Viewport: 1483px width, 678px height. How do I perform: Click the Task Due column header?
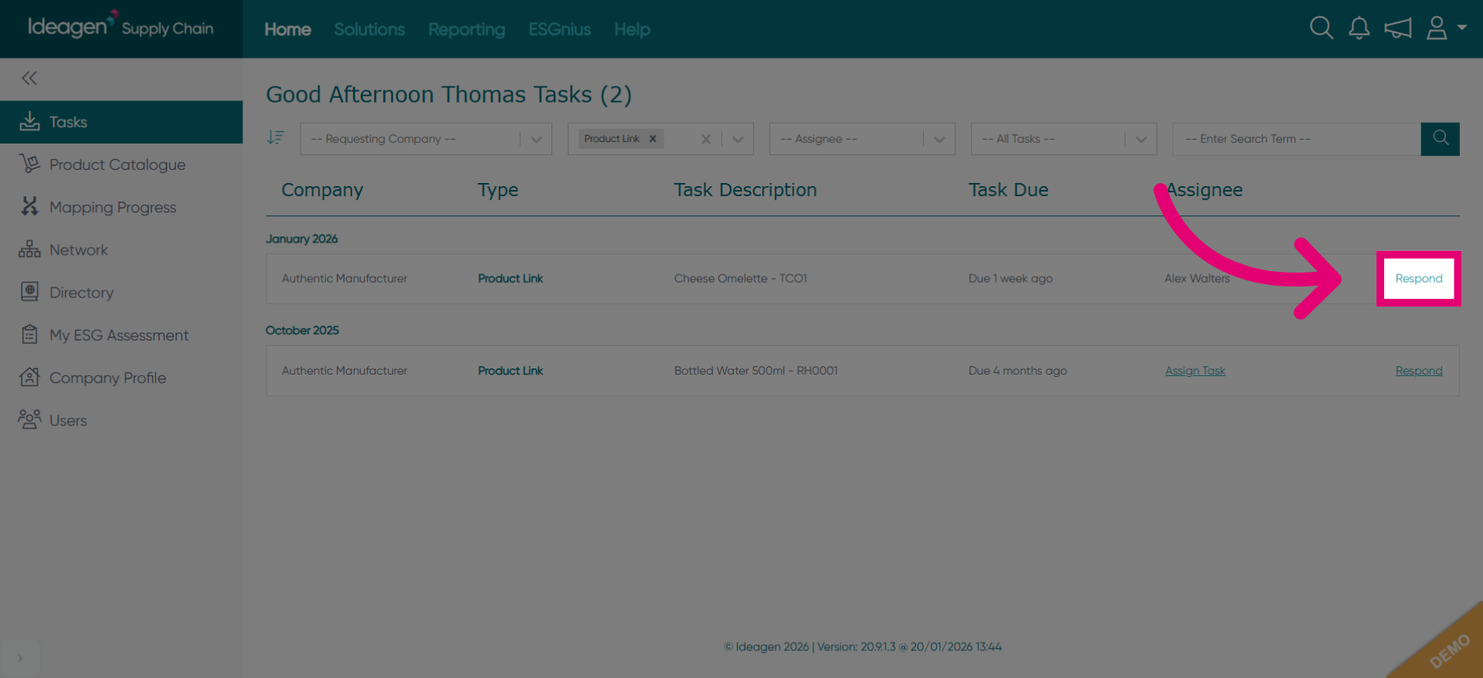click(x=1008, y=190)
